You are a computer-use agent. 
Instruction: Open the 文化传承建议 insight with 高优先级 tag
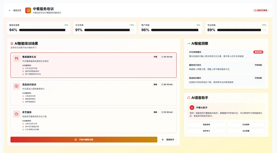tap(226, 54)
